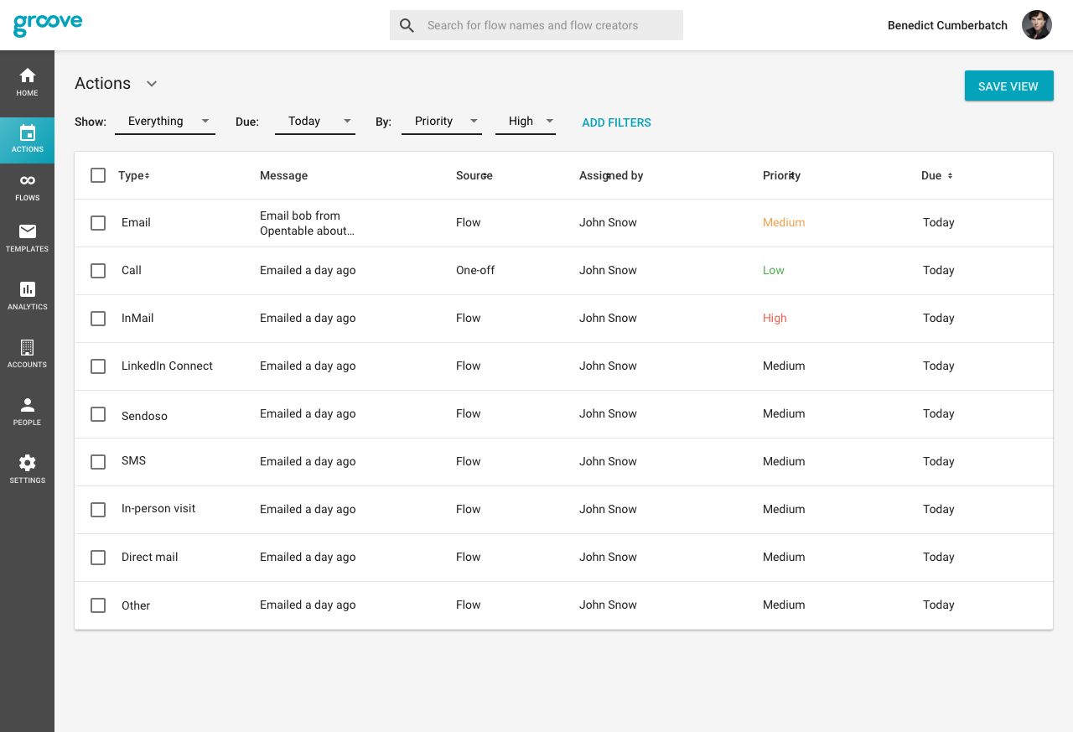Open People person icon

pyautogui.click(x=28, y=405)
